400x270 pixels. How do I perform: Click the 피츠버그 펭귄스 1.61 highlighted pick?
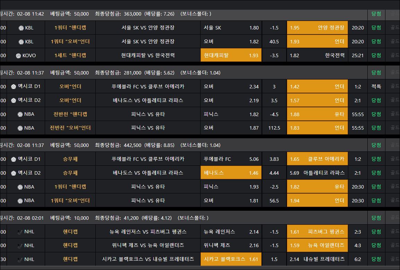(317, 232)
